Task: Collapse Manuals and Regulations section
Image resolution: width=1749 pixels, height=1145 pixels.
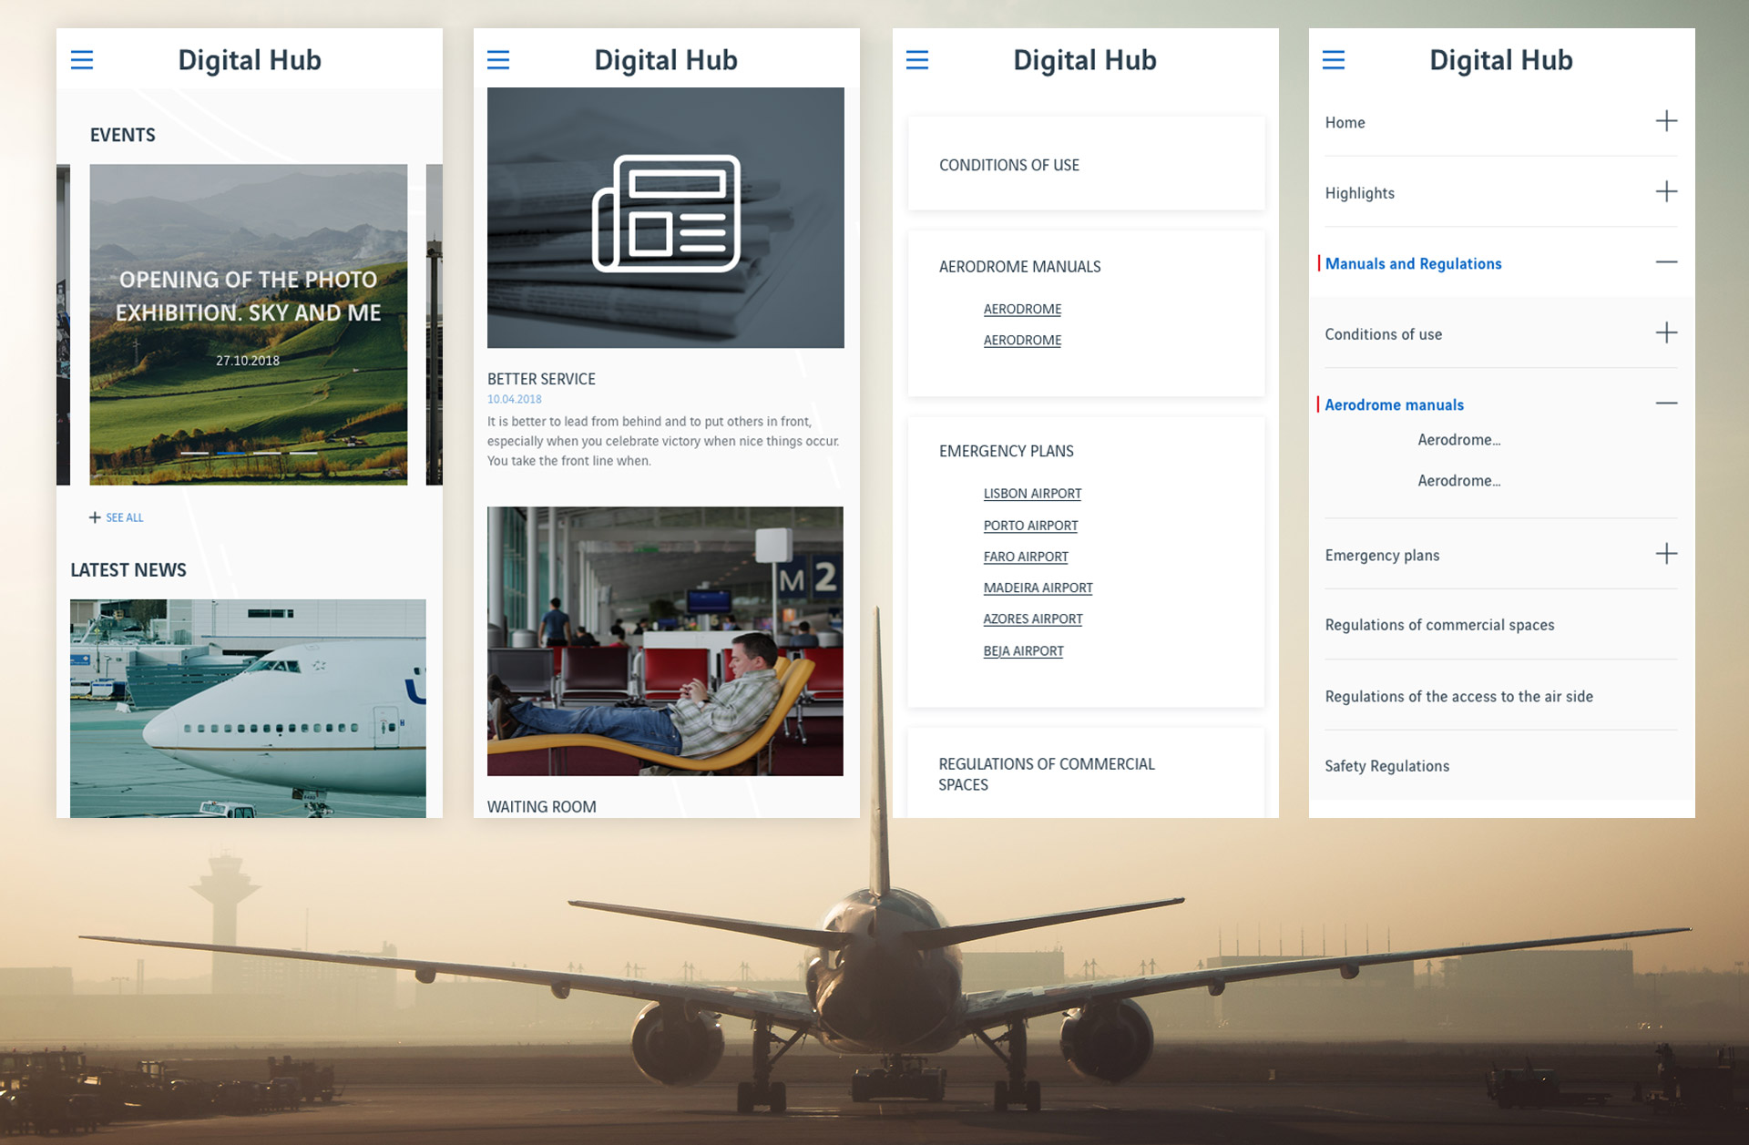Action: [x=1666, y=262]
